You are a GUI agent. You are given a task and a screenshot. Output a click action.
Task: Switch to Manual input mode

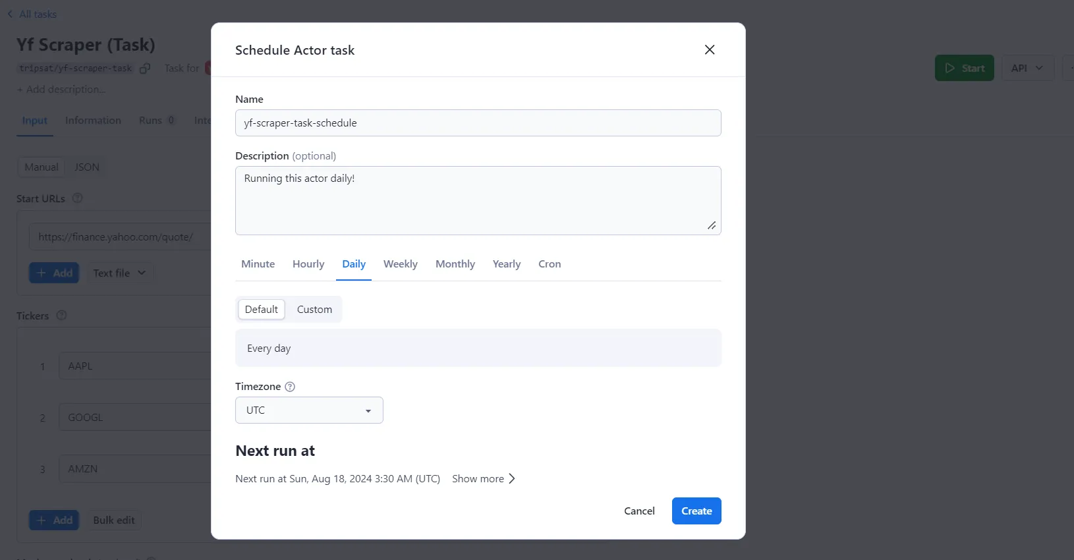(42, 167)
